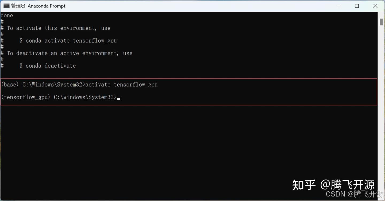This screenshot has width=385, height=201.
Task: Minimize the Anaconda Prompt window
Action: coord(338,6)
